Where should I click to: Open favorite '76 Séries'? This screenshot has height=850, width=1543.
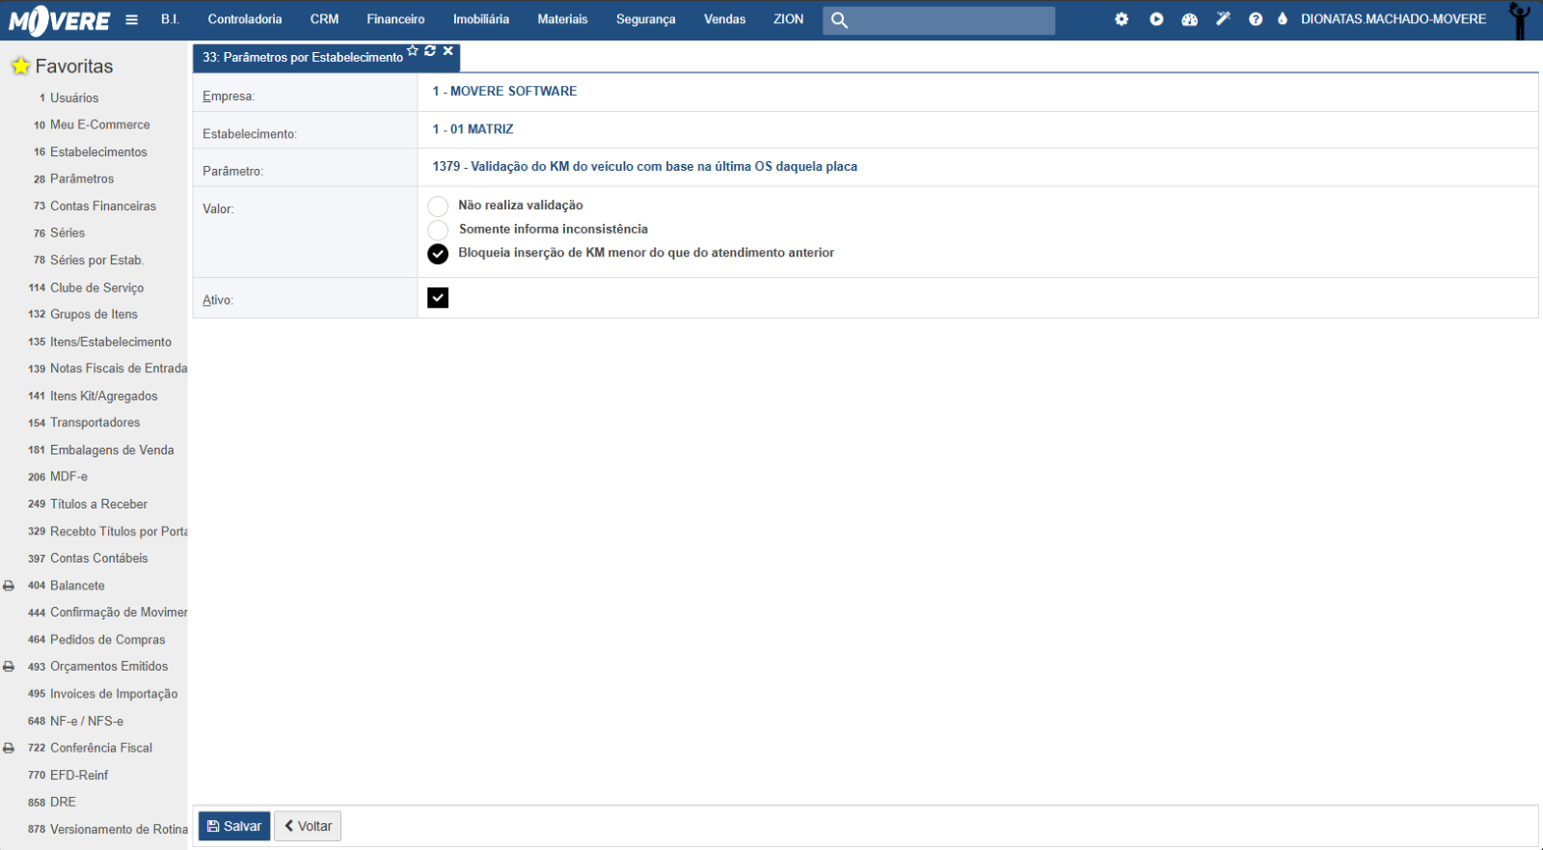tap(59, 233)
